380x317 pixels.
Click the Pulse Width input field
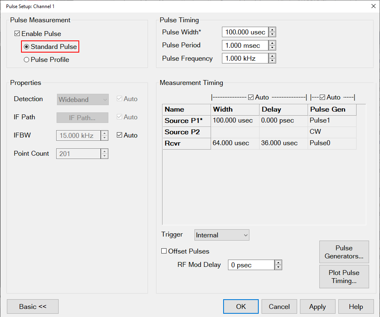[245, 32]
